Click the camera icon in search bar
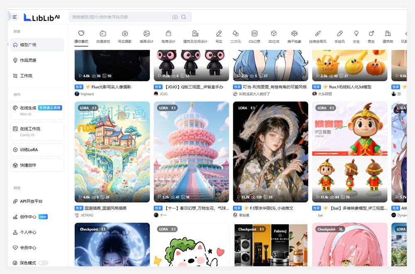Screen dimensions: 415x274 [x=175, y=17]
